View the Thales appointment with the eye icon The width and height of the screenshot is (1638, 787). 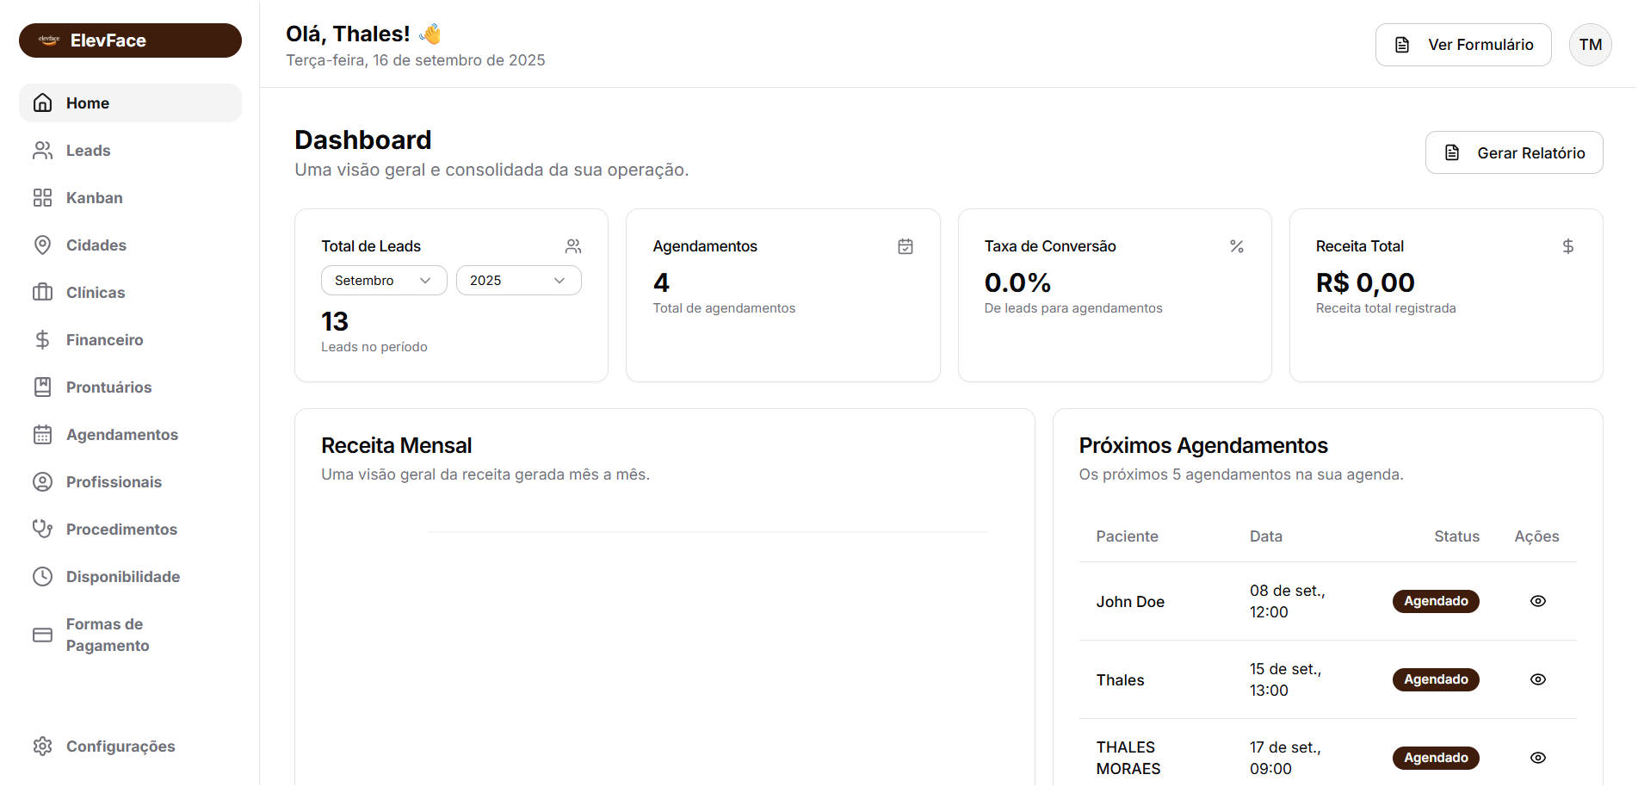[x=1538, y=679]
